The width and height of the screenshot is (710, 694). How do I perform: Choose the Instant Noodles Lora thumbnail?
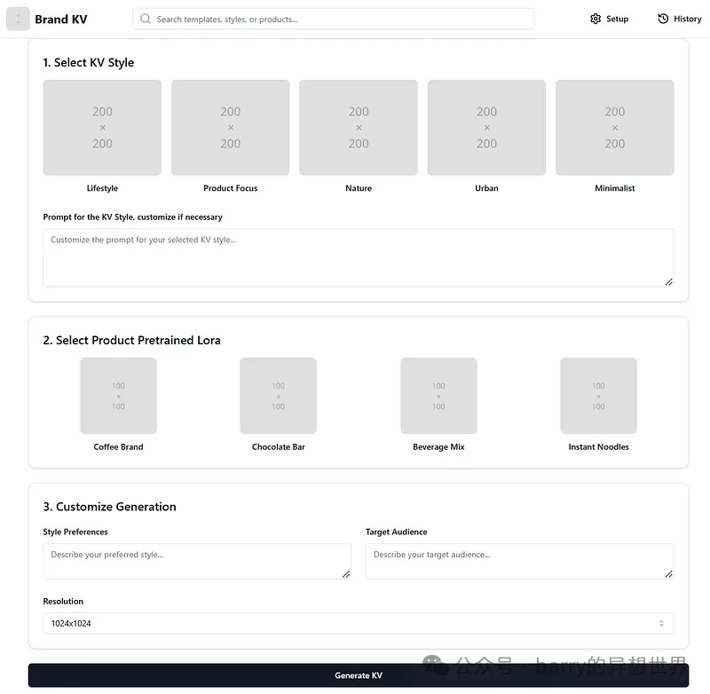(598, 396)
